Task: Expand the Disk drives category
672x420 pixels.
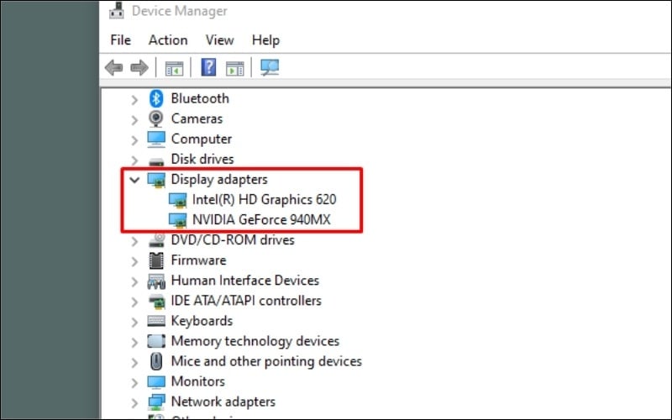Action: [x=134, y=159]
